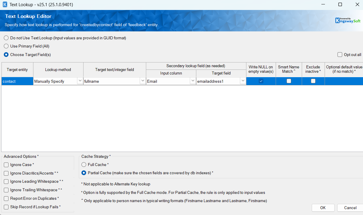Screen dimensions: 363x215
Task: Click the Input column header
Action: click(171, 73)
